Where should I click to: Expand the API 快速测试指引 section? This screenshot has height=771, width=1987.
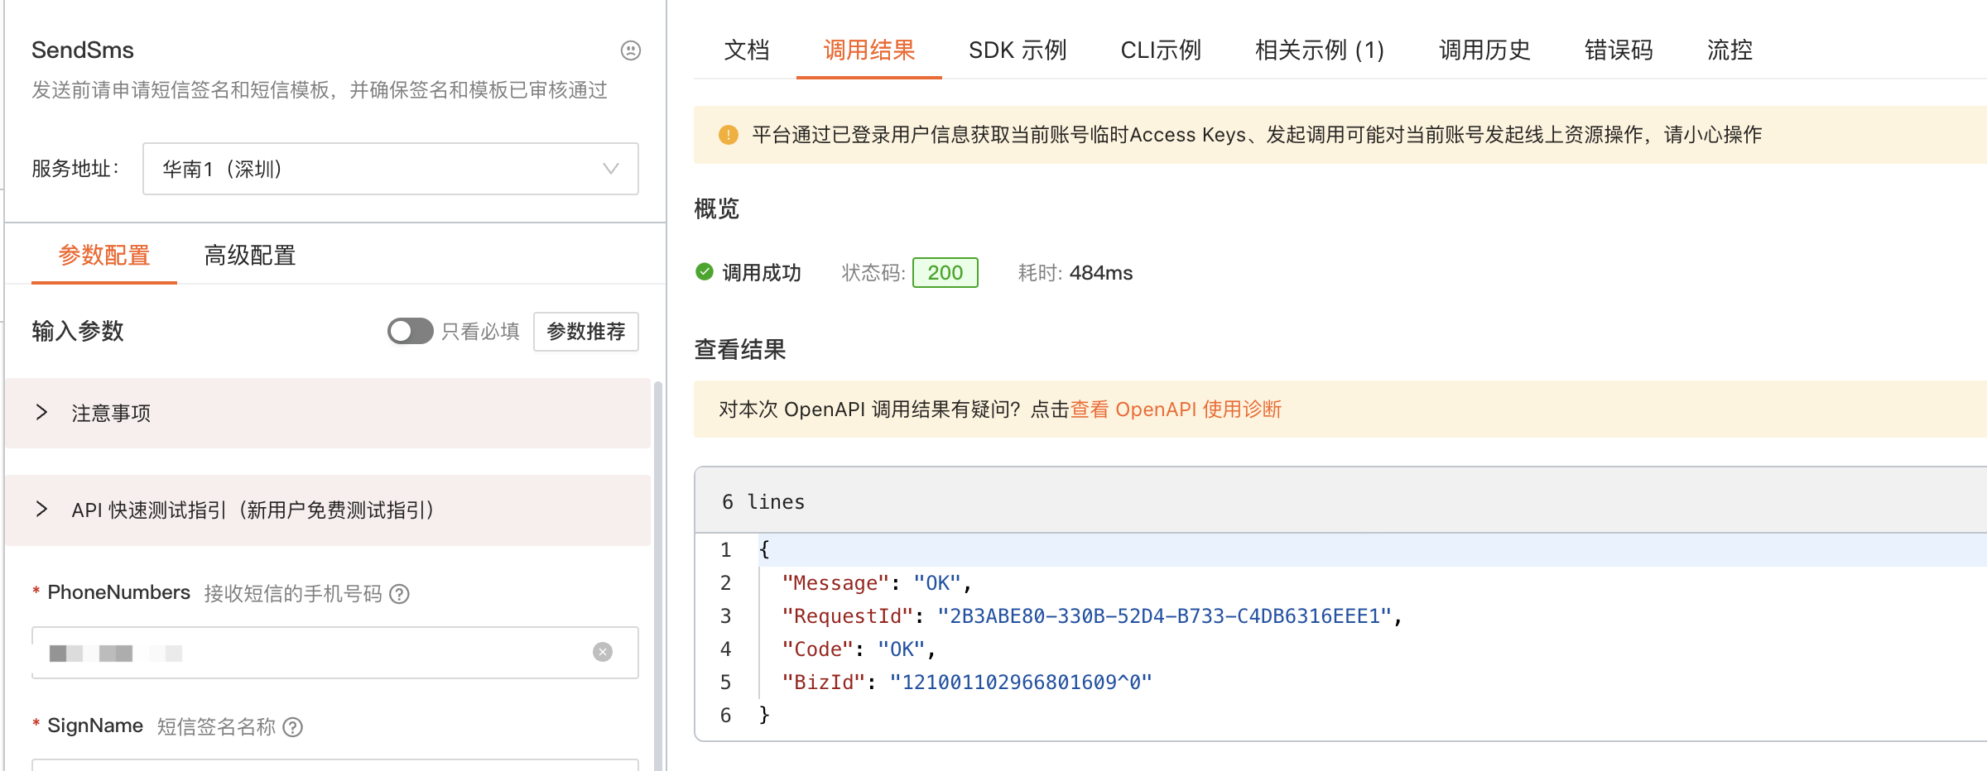[328, 510]
